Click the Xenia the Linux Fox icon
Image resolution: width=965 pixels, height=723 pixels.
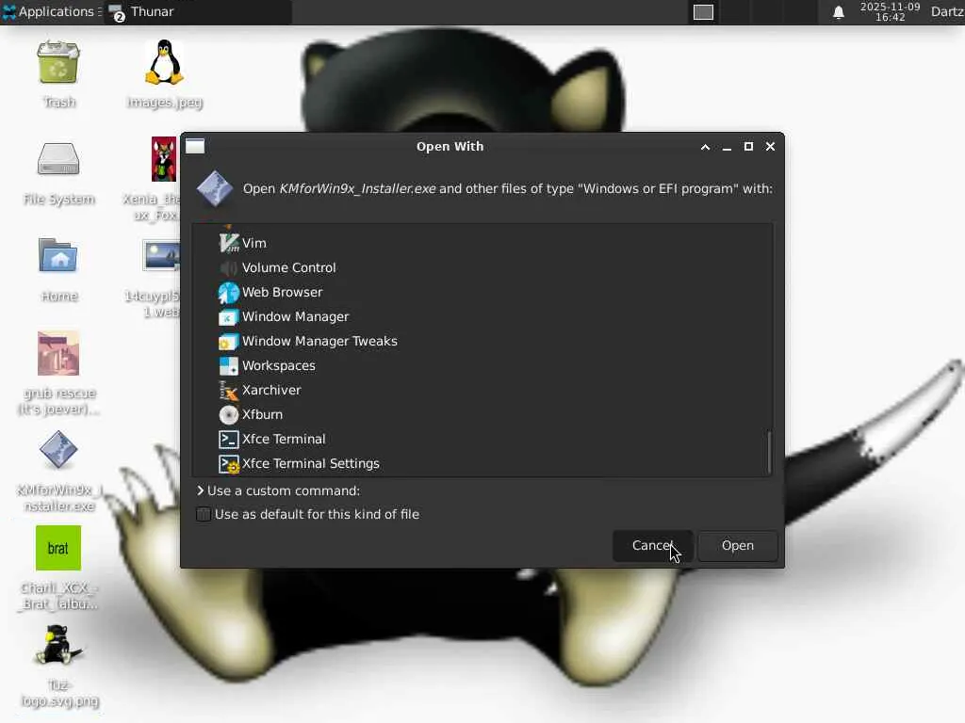[164, 158]
